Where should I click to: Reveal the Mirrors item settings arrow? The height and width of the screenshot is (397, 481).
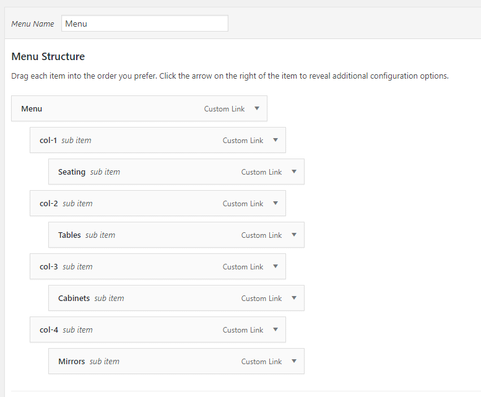click(x=294, y=362)
